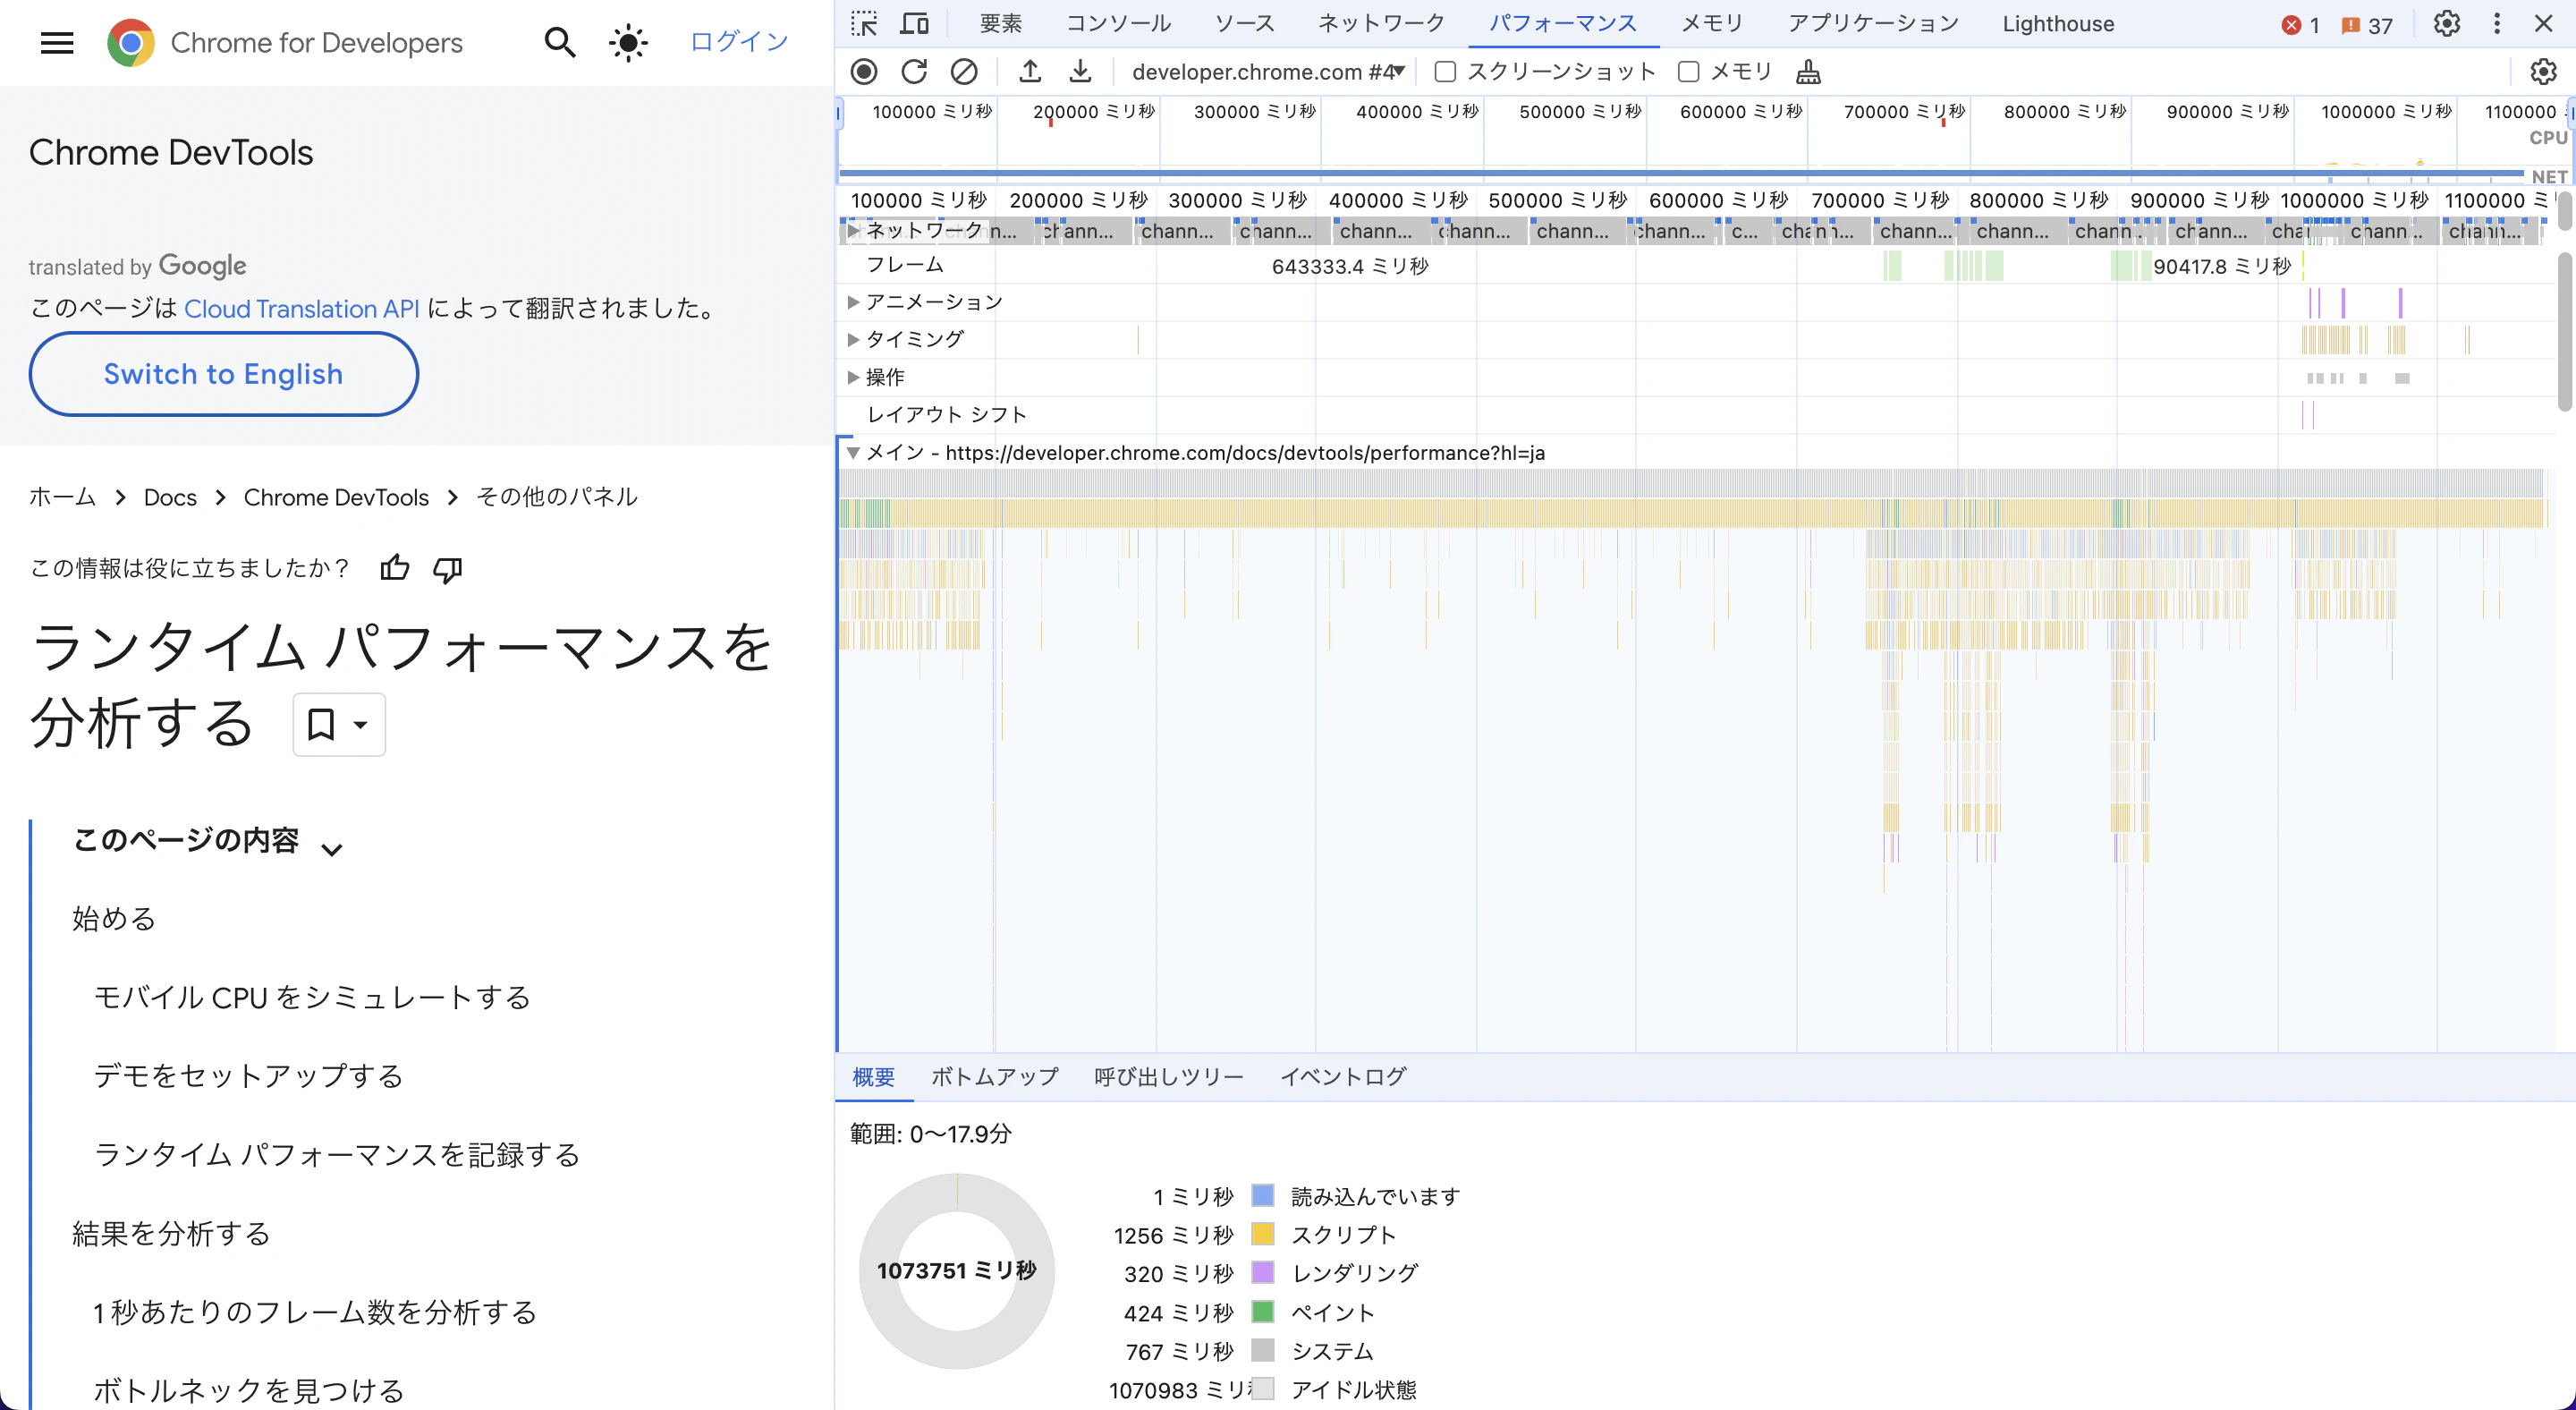Viewport: 2576px width, 1410px height.
Task: Open the bookmark dropdown next to title
Action: point(339,724)
